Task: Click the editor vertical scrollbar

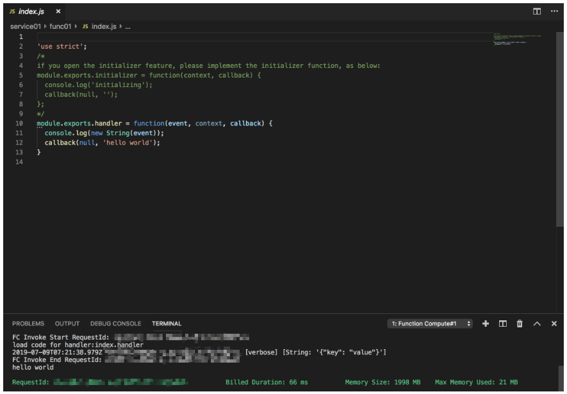Action: pos(560,129)
